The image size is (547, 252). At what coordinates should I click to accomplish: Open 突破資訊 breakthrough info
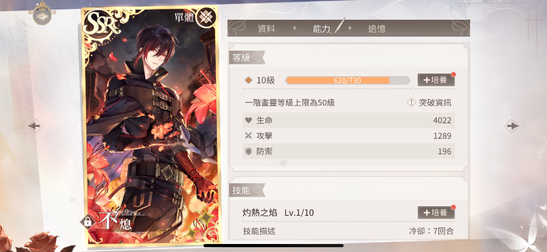tap(435, 102)
